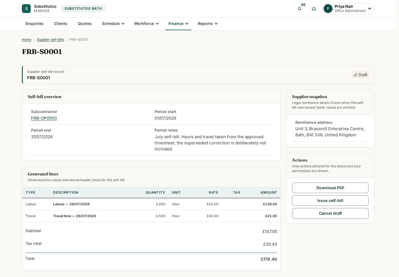Open the Quotes nav item
Image resolution: width=399 pixels, height=277 pixels.
[x=85, y=24]
